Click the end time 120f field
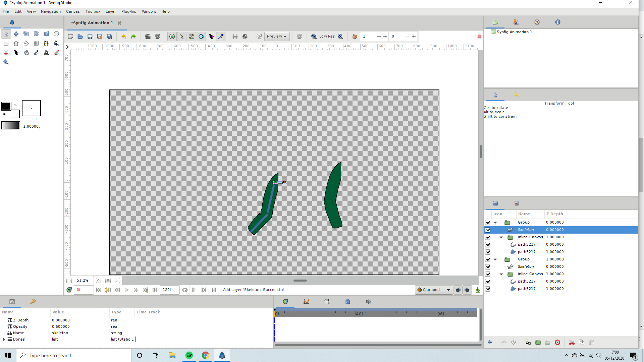 [170, 290]
